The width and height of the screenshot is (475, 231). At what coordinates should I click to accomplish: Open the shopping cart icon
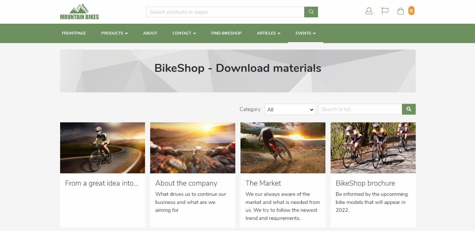[400, 11]
